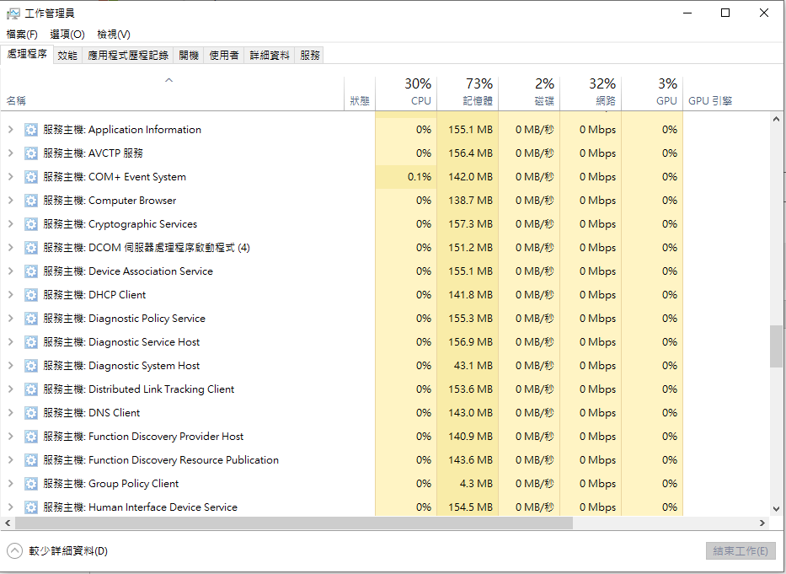Viewport: 786px width, 574px height.
Task: Click the vertical scrollbar down arrow
Action: [x=776, y=509]
